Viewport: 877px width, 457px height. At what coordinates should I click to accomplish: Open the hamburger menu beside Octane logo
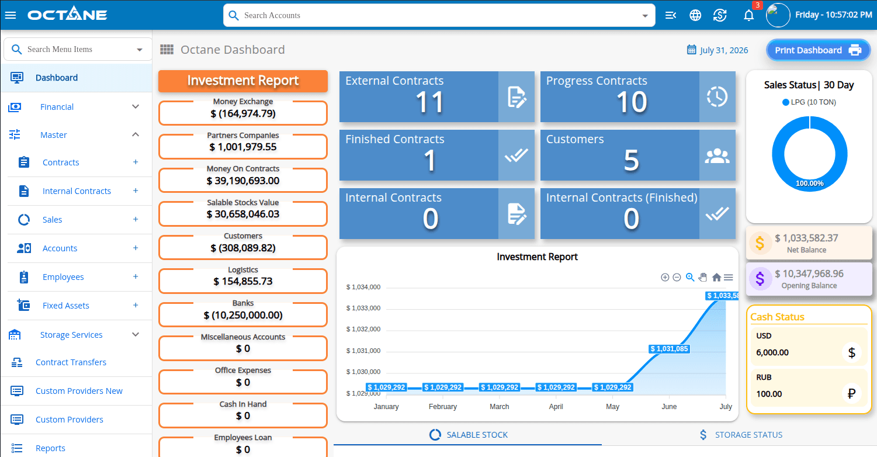click(x=11, y=15)
